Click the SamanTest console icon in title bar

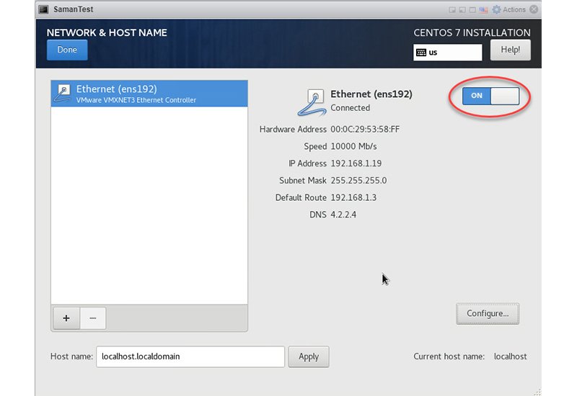click(43, 9)
